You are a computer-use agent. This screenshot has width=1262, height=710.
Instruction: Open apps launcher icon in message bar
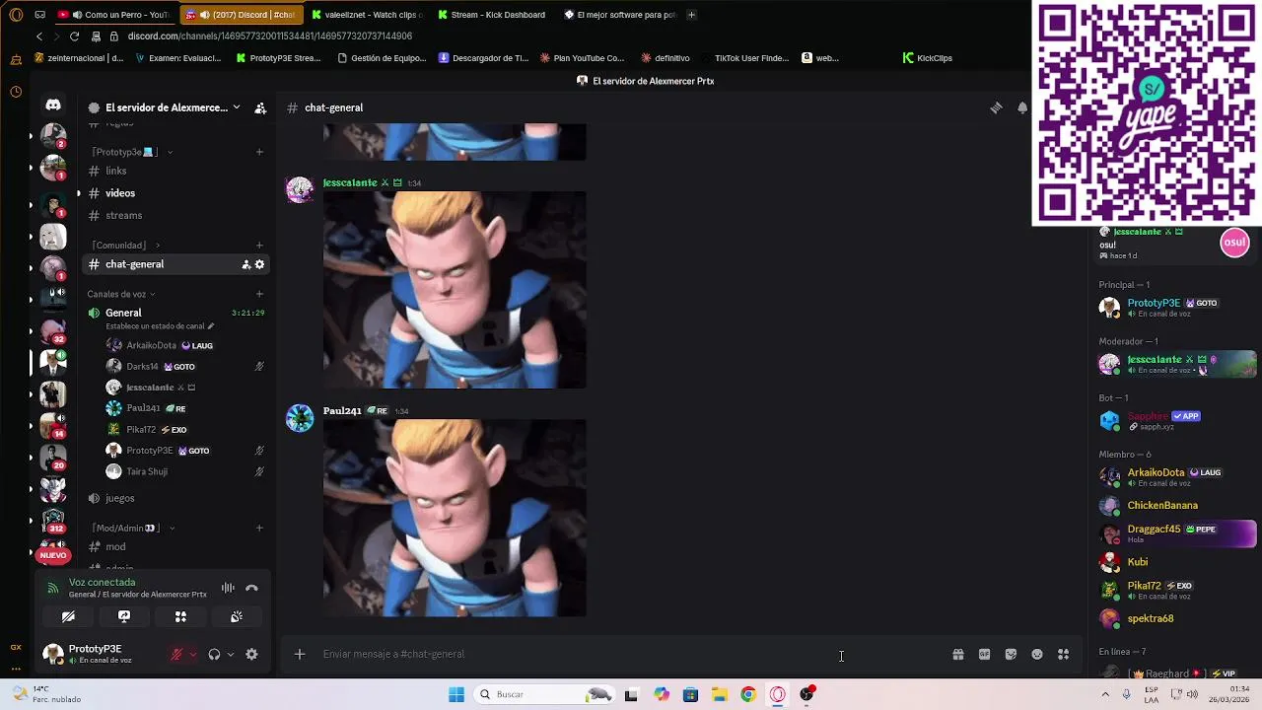1064,654
